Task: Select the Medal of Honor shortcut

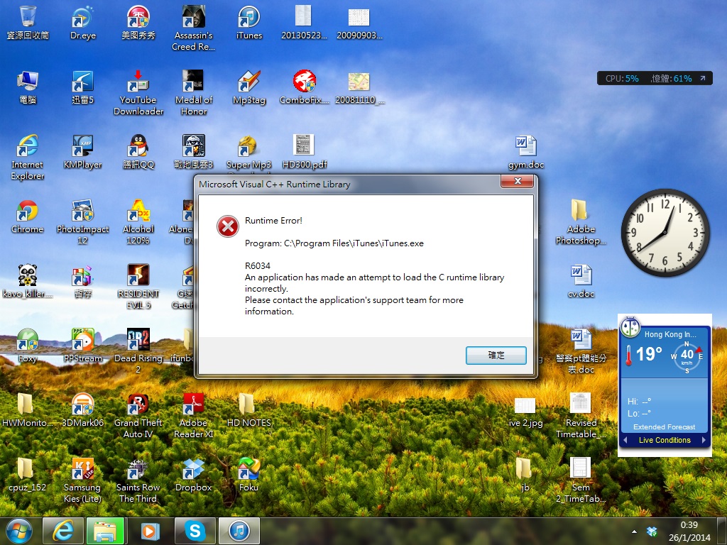Action: click(193, 92)
